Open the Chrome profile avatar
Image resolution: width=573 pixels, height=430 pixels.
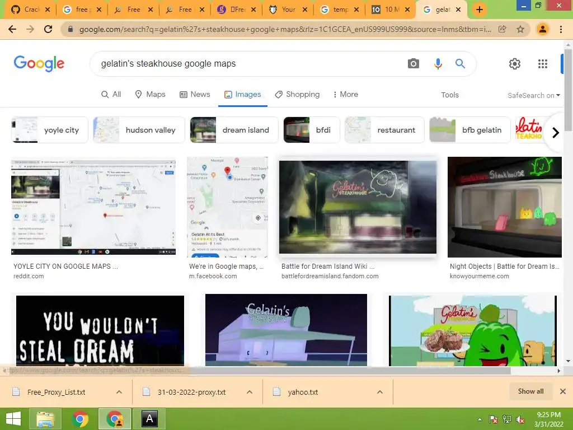(543, 29)
